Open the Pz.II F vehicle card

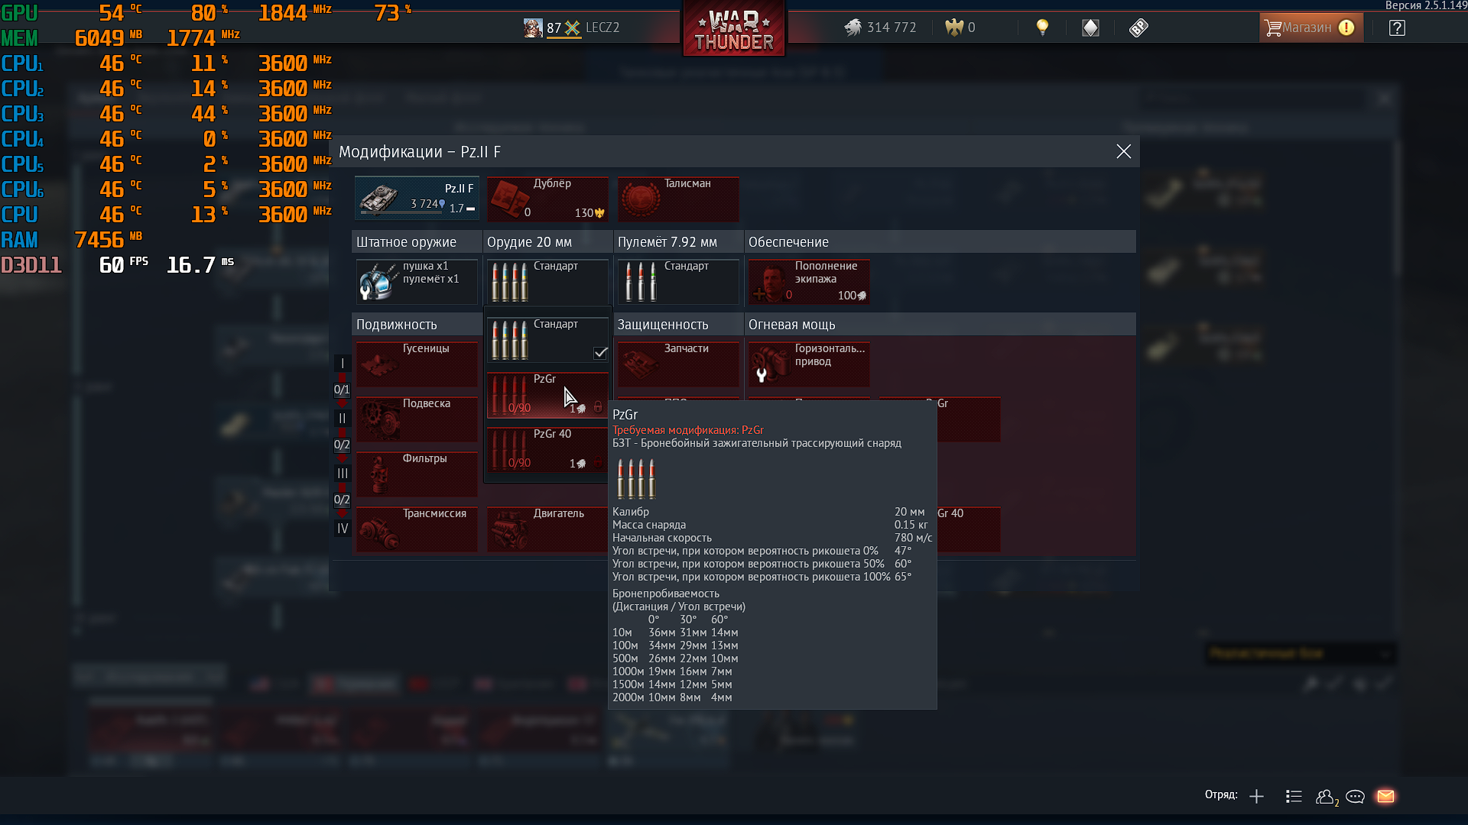417,199
